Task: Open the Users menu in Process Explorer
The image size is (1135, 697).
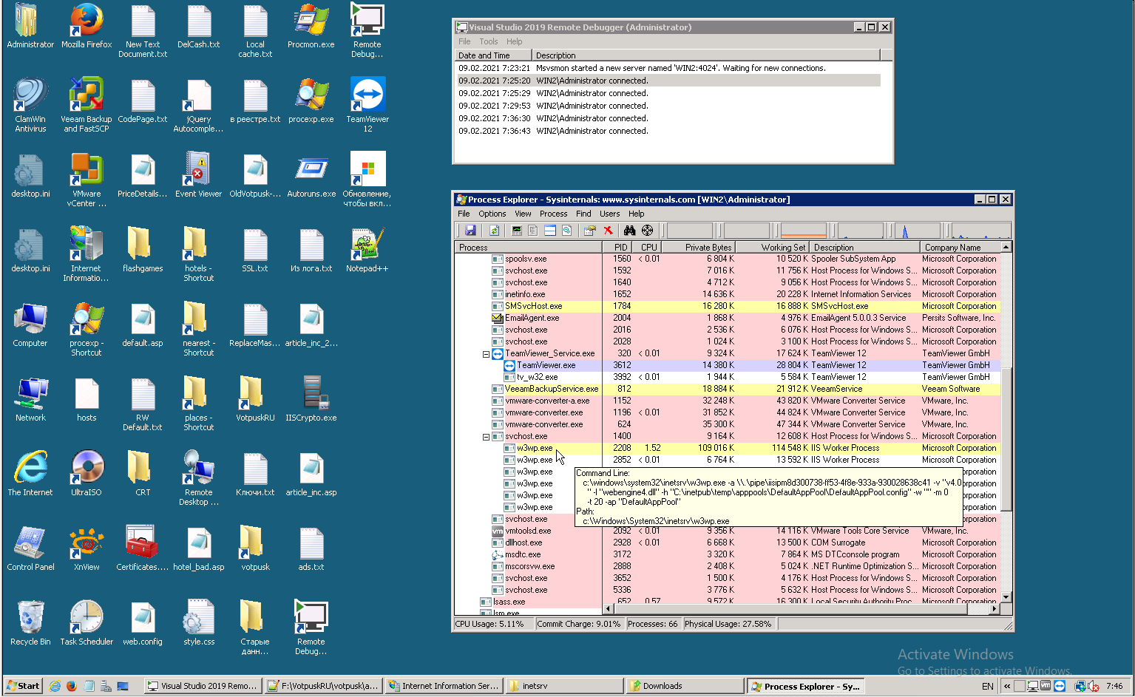Action: [610, 214]
